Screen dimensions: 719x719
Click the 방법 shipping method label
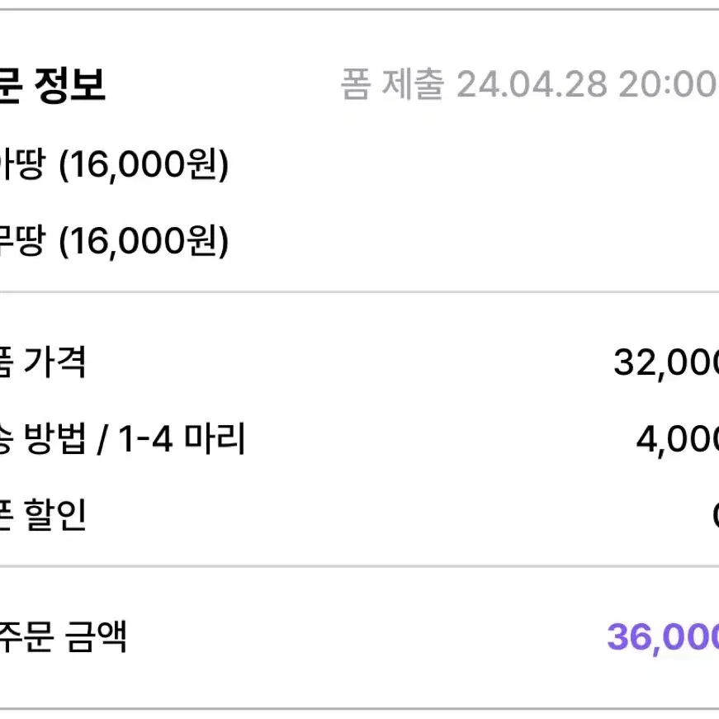click(55, 439)
